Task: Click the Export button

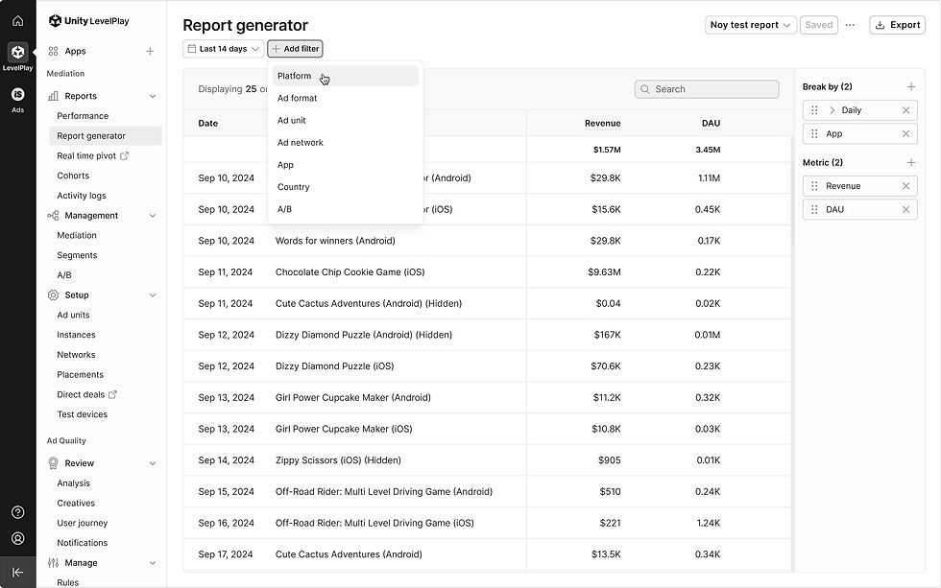Action: tap(897, 25)
